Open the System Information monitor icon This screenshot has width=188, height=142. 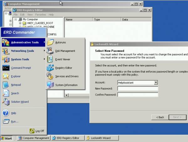pos(50,85)
